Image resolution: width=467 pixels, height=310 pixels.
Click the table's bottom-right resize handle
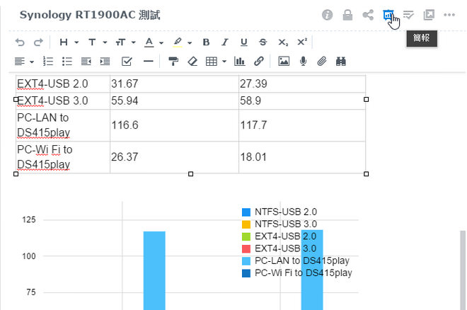tap(366, 174)
